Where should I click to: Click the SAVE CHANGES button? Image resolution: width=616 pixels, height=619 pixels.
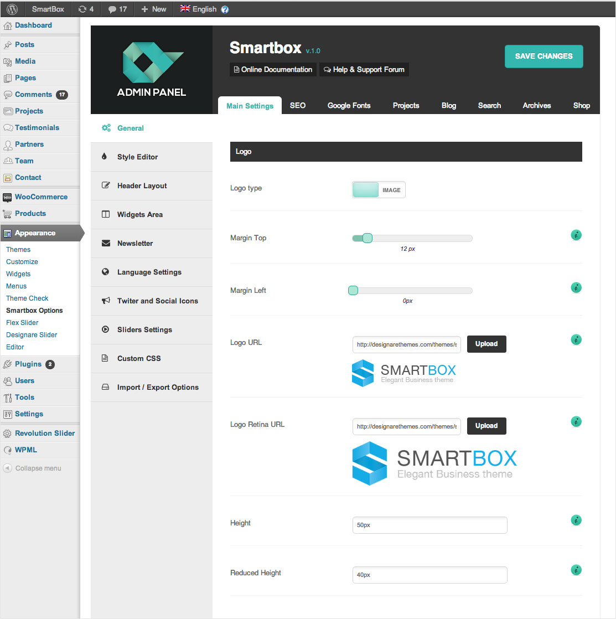(x=544, y=56)
